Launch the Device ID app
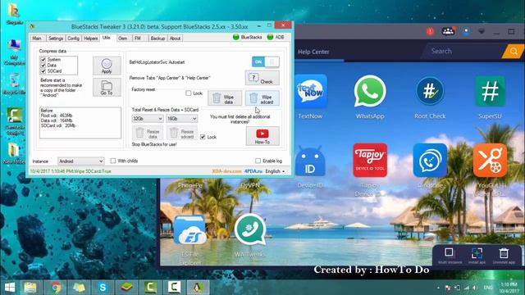Image resolution: width=525 pixels, height=295 pixels. point(310,161)
